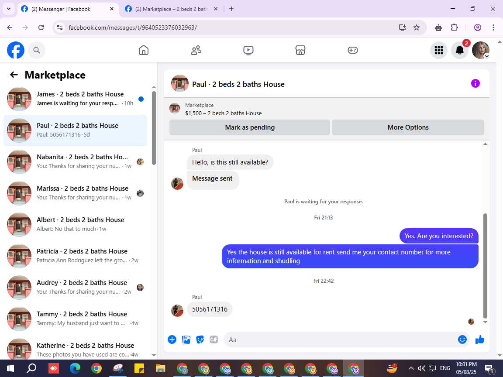Image resolution: width=503 pixels, height=377 pixels.
Task: Select the Paul conversation in the list
Action: click(x=75, y=130)
